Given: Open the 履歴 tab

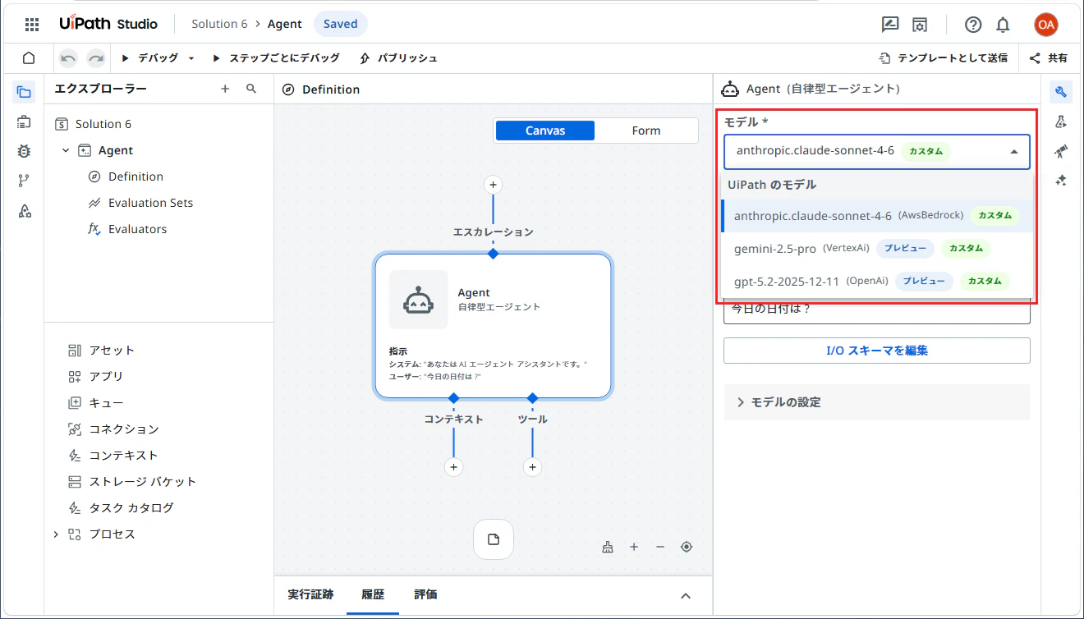Looking at the screenshot, I should coord(373,594).
